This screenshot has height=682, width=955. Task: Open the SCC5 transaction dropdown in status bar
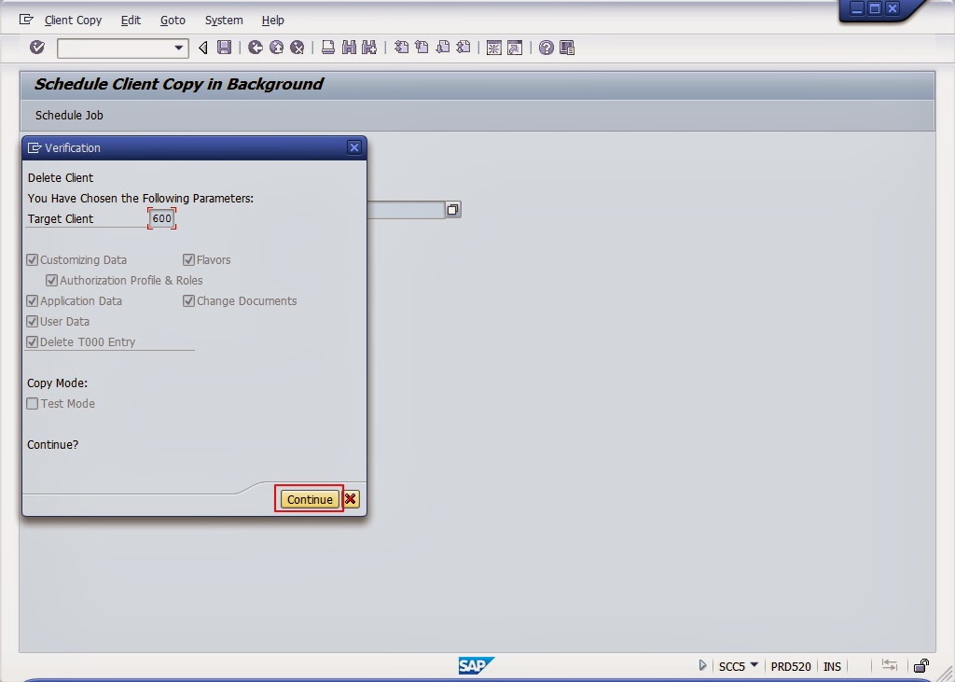pos(755,665)
